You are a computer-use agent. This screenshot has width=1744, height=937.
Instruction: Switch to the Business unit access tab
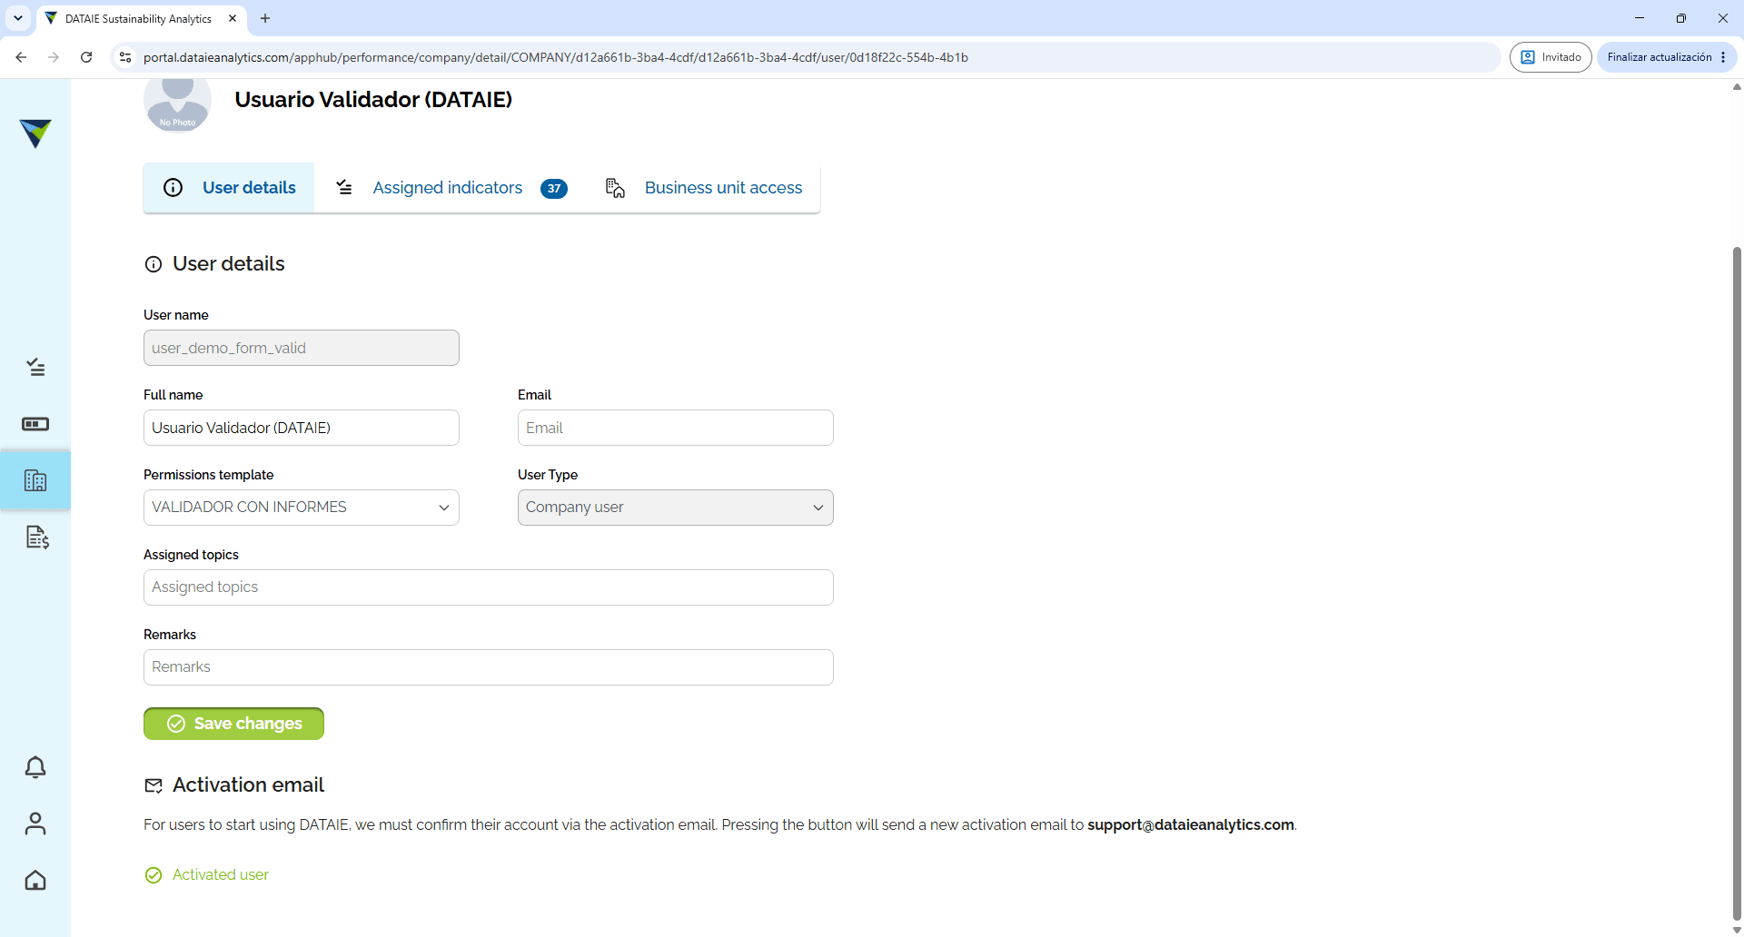coord(705,188)
